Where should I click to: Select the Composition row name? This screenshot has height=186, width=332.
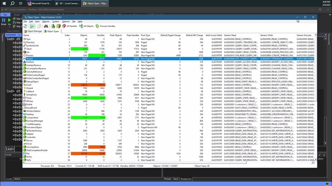coord(32,118)
